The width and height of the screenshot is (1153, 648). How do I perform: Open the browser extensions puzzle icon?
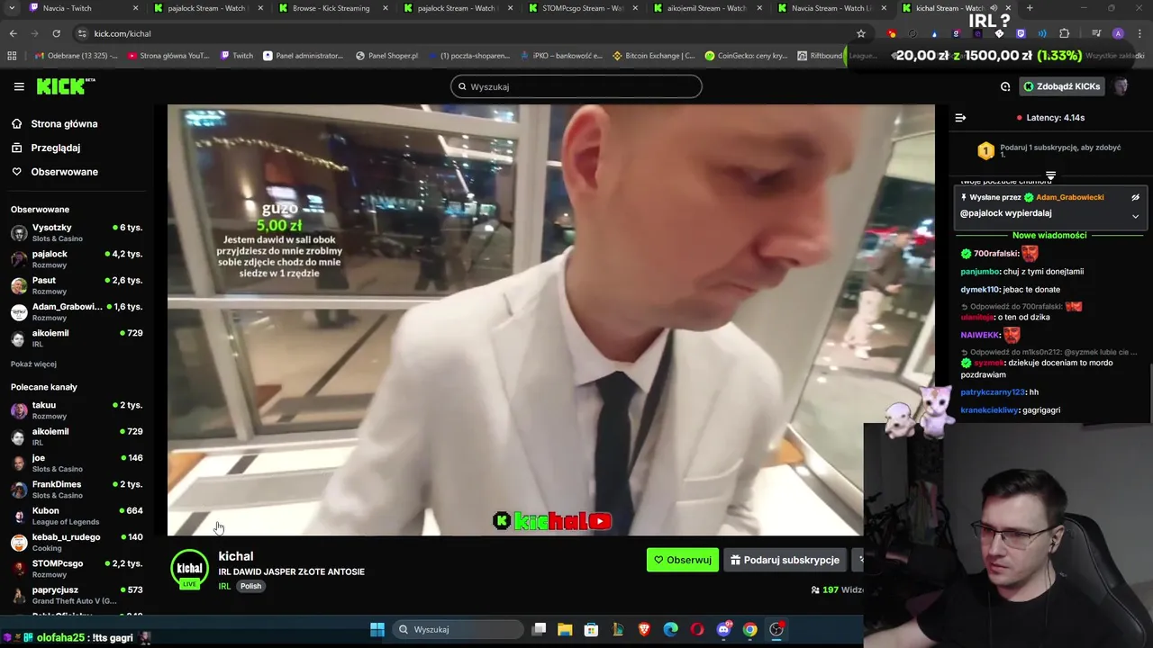1064,33
